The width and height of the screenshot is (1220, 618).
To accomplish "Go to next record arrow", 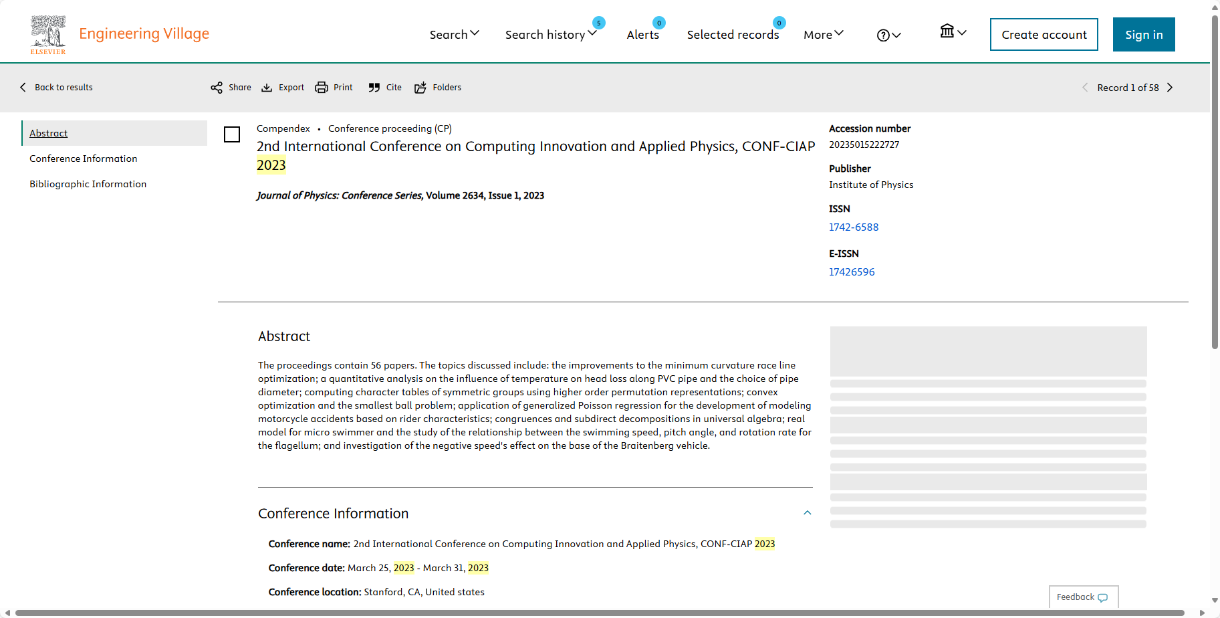I will coord(1170,88).
